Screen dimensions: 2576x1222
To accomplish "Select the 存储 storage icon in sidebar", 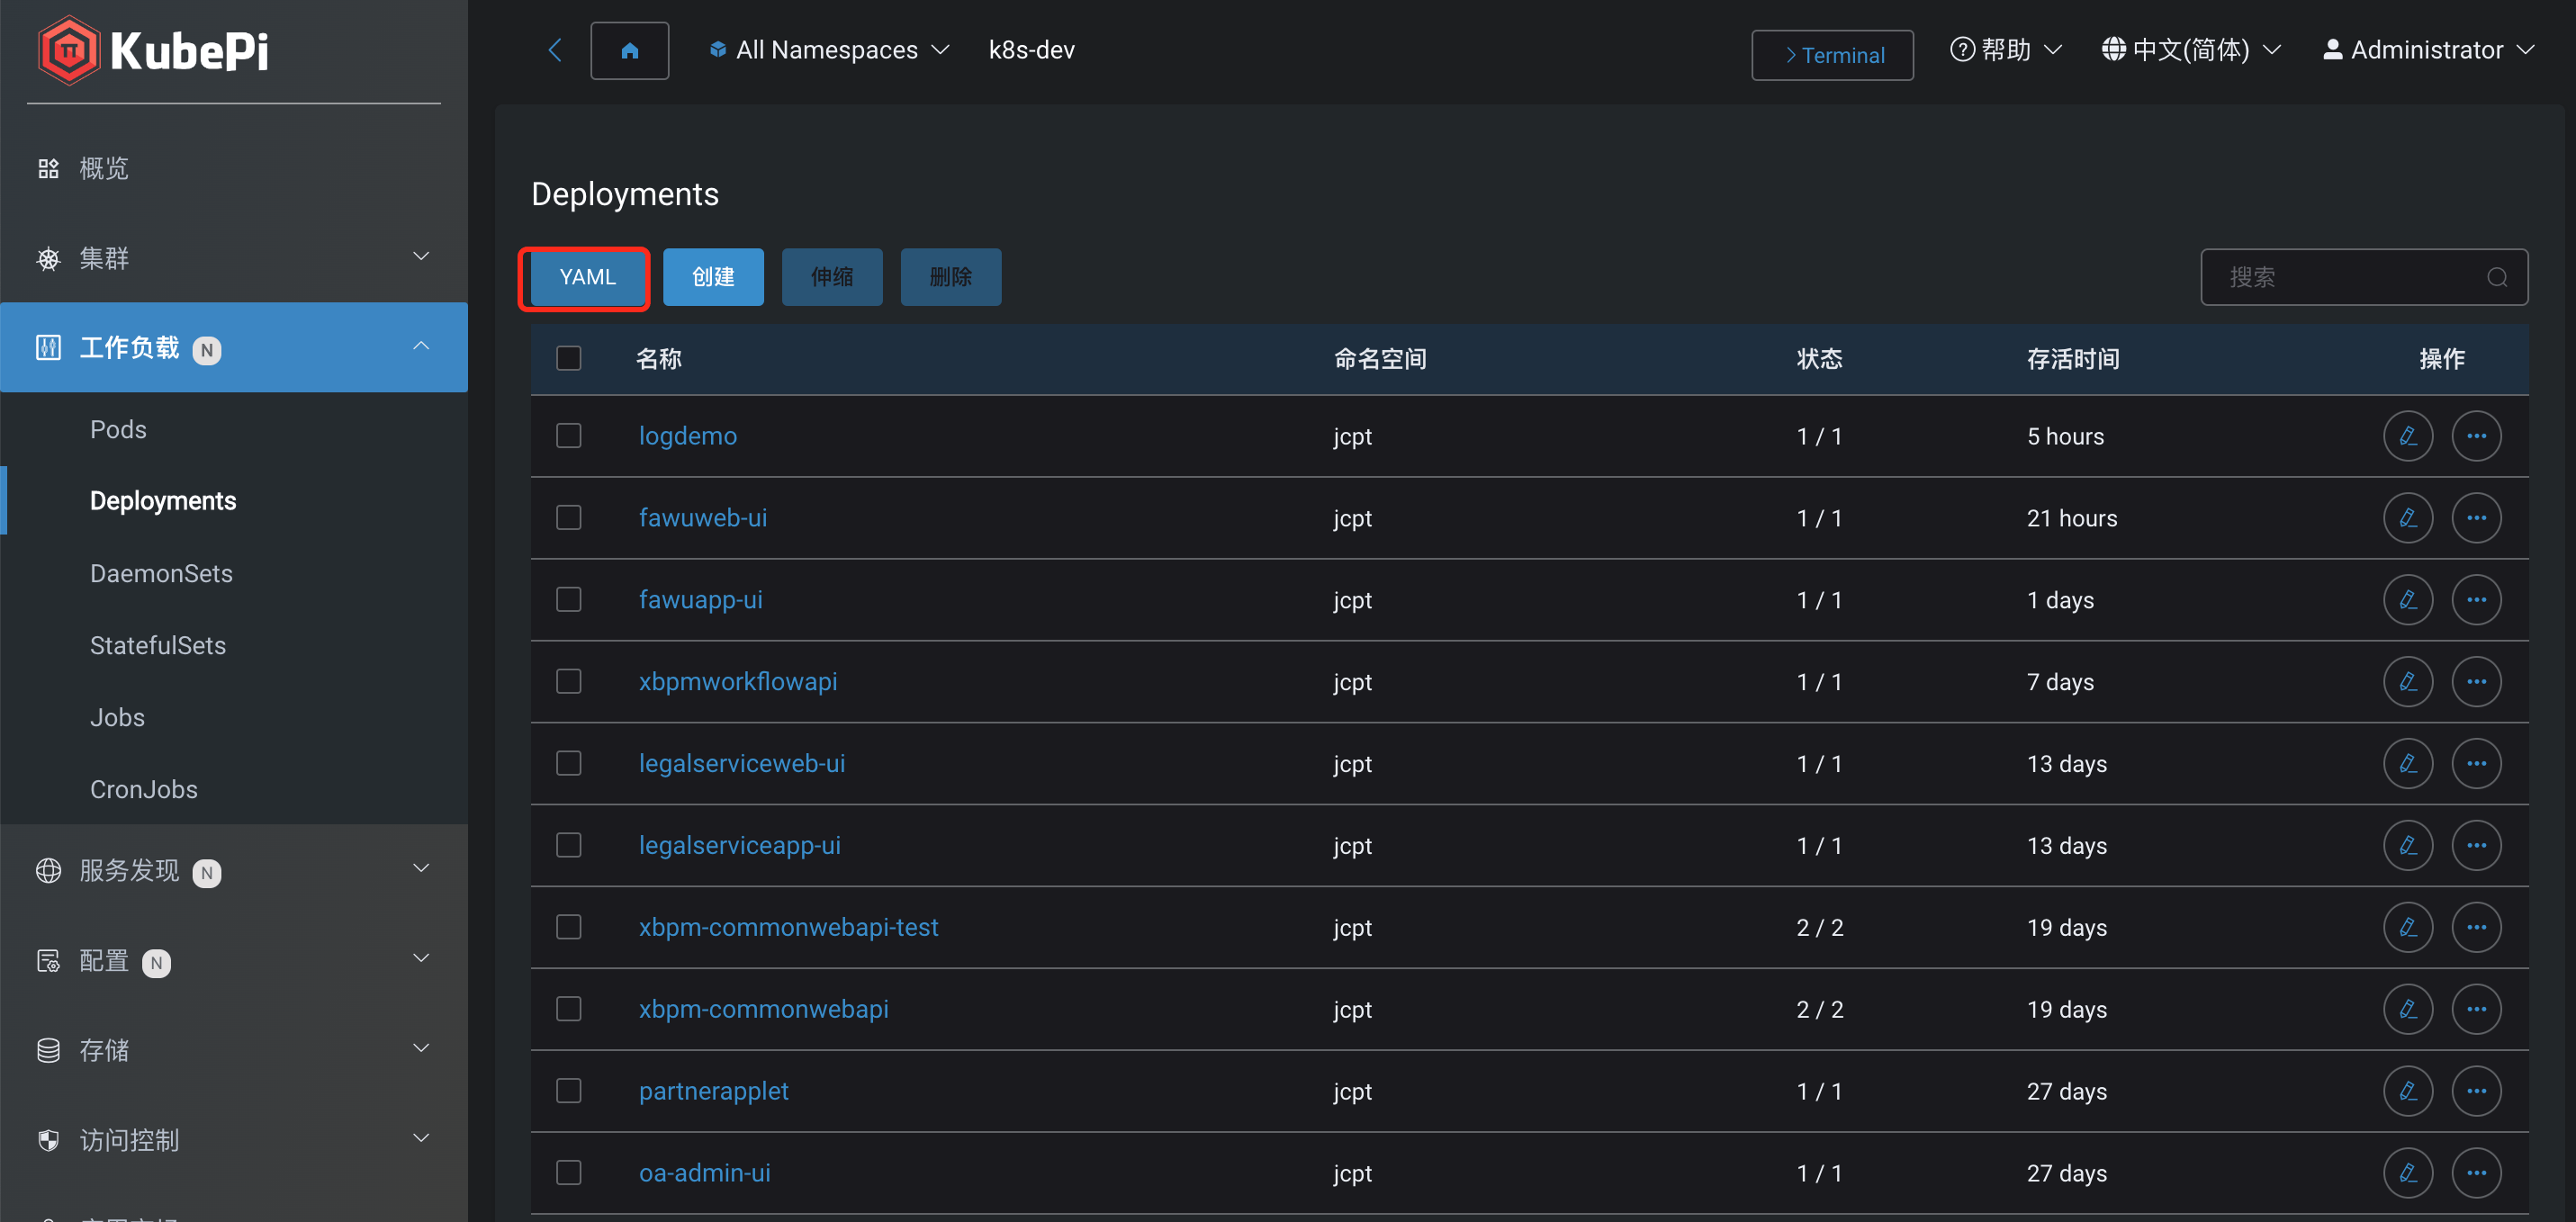I will pyautogui.click(x=47, y=1050).
